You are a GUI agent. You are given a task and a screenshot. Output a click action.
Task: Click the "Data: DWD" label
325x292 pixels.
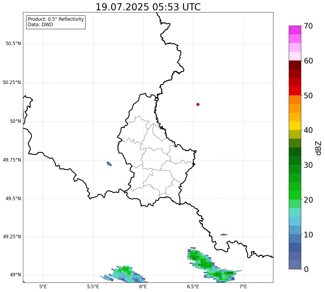coord(40,25)
